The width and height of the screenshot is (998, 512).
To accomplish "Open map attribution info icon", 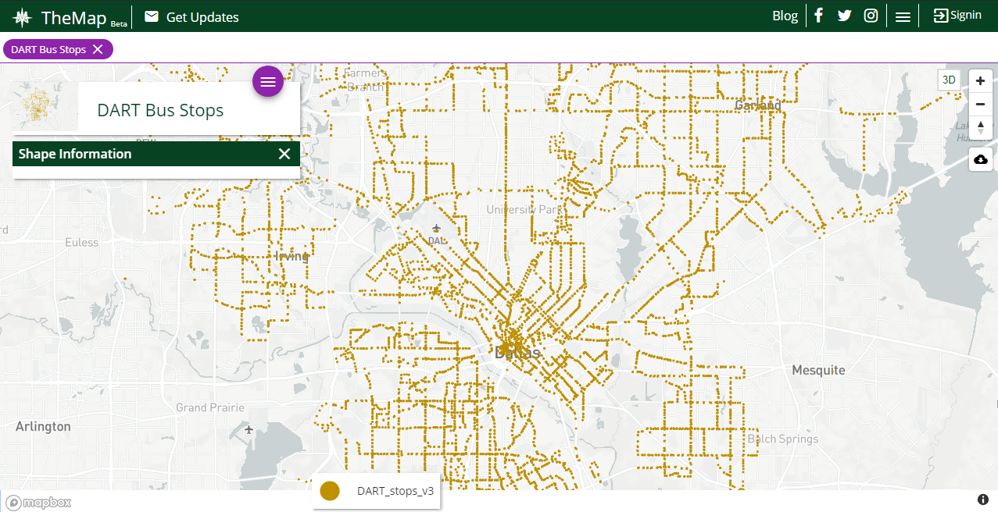I will pyautogui.click(x=983, y=500).
